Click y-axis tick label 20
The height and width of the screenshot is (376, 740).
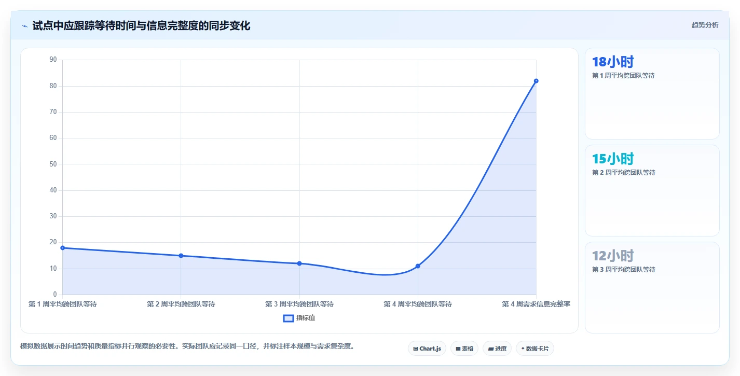point(53,242)
